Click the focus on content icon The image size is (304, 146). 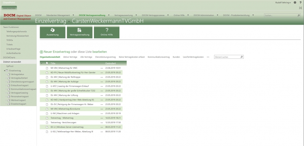(x=300, y=8)
